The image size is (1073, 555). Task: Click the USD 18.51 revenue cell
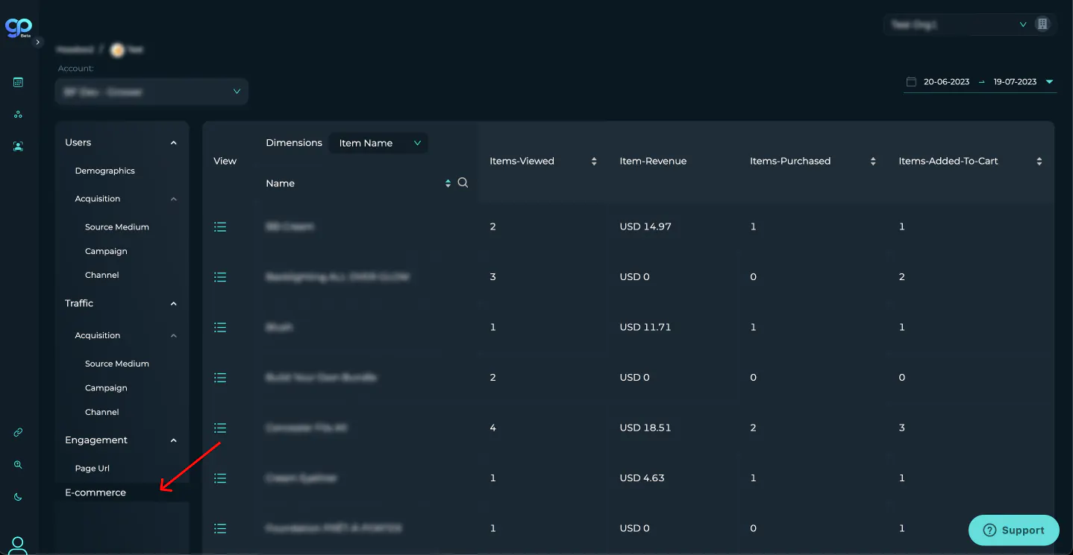click(645, 428)
